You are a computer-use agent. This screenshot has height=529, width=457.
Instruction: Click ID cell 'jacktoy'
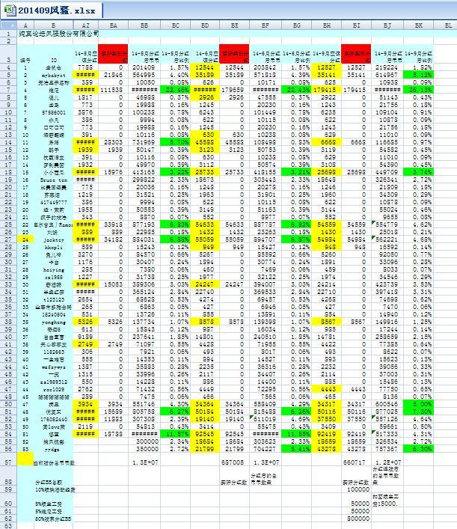(53, 239)
